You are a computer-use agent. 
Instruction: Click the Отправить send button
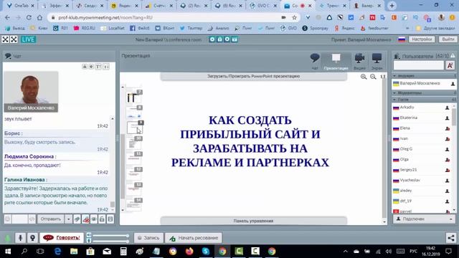(x=51, y=219)
